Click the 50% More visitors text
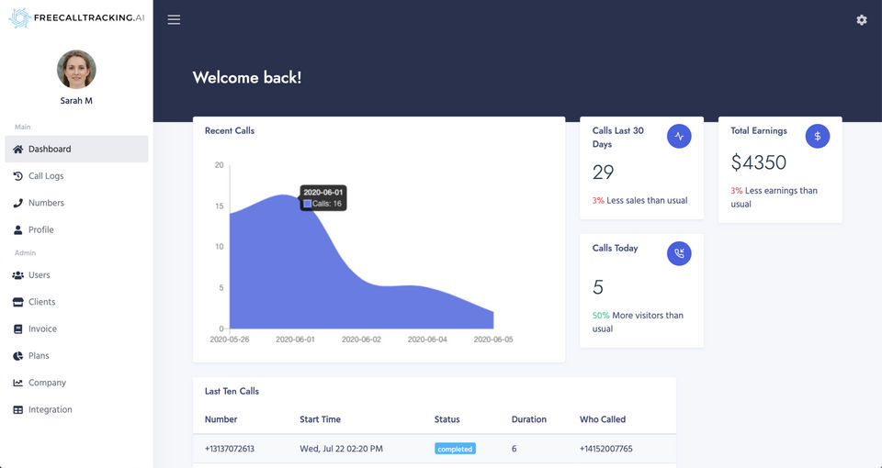 coord(638,322)
